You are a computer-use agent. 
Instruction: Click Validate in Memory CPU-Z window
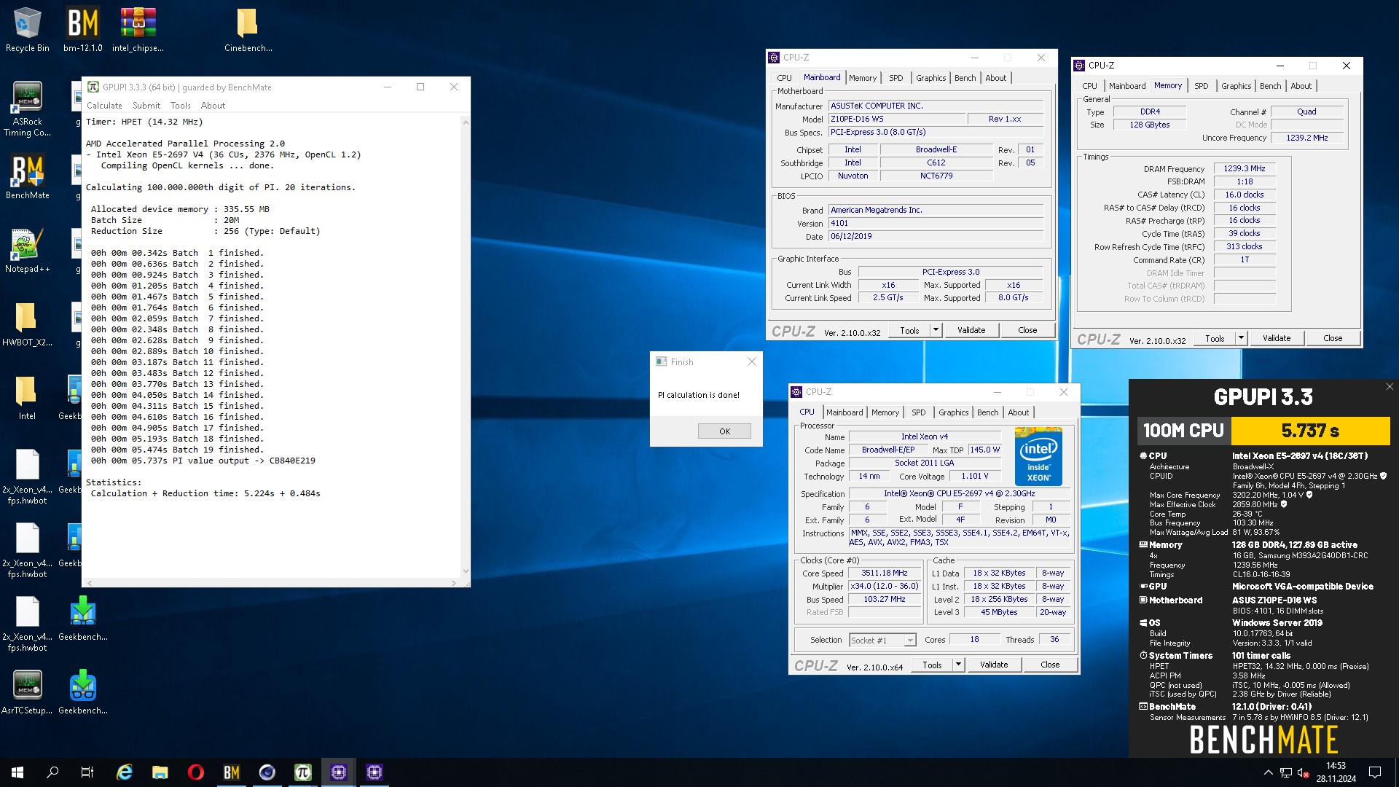tap(1276, 338)
